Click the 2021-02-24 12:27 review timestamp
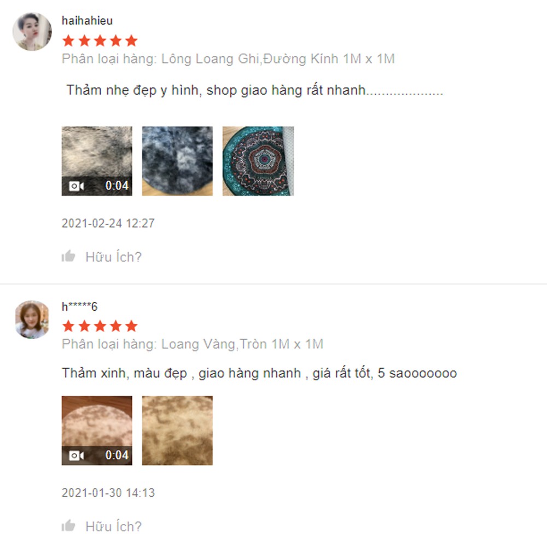 108,223
